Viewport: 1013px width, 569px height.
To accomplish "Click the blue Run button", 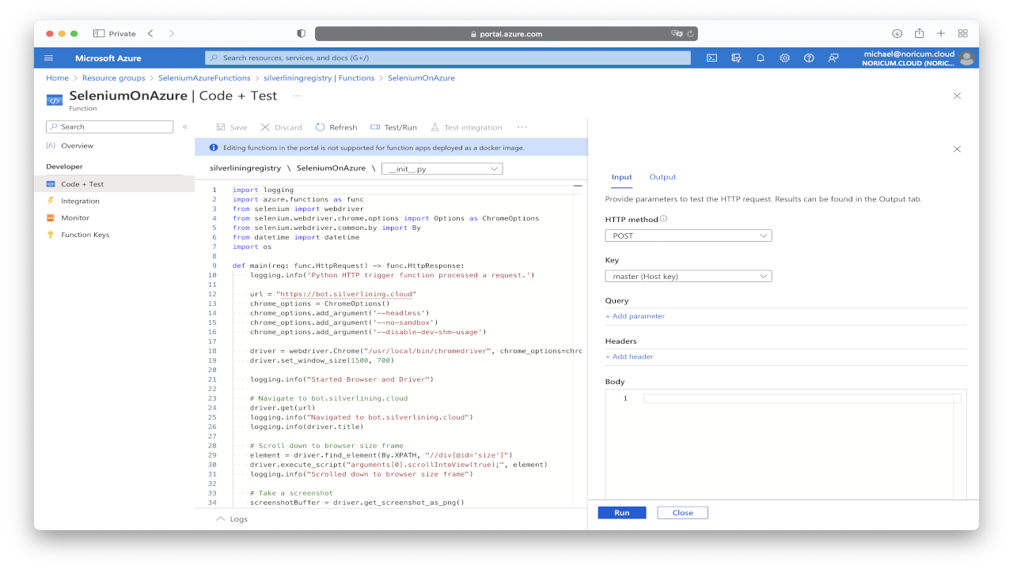I will coord(622,513).
